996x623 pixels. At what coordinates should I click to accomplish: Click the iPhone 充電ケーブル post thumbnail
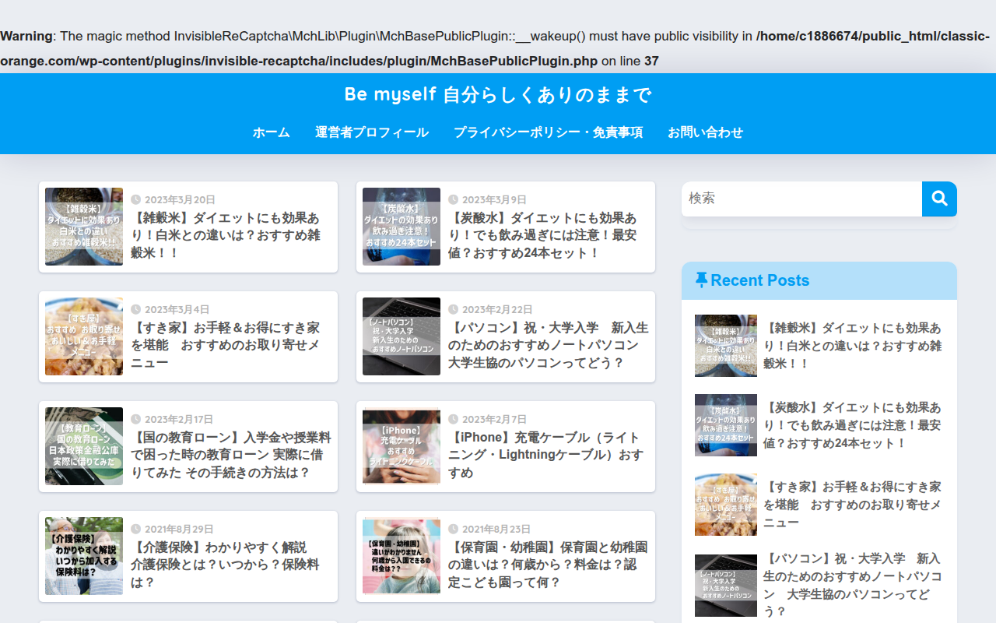coord(402,446)
